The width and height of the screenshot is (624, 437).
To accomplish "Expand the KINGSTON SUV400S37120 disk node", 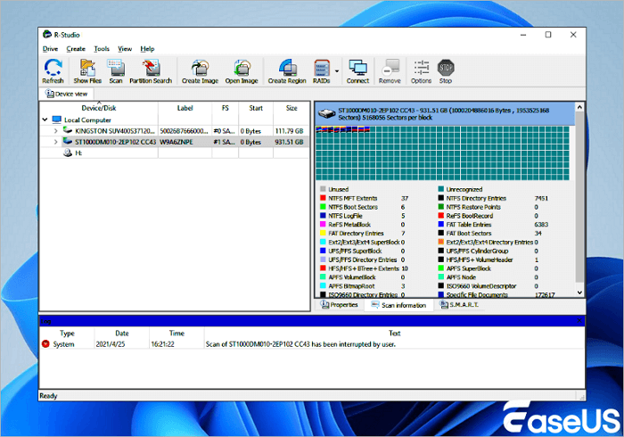I will (55, 130).
